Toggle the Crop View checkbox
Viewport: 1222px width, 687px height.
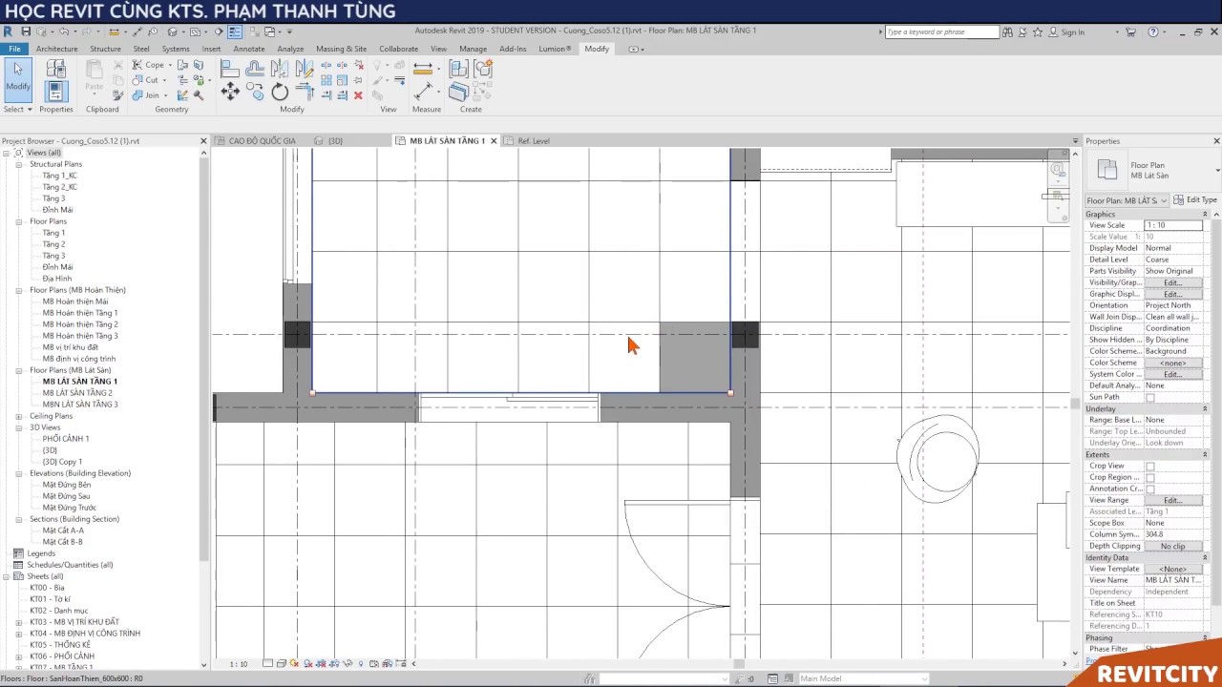point(1150,466)
